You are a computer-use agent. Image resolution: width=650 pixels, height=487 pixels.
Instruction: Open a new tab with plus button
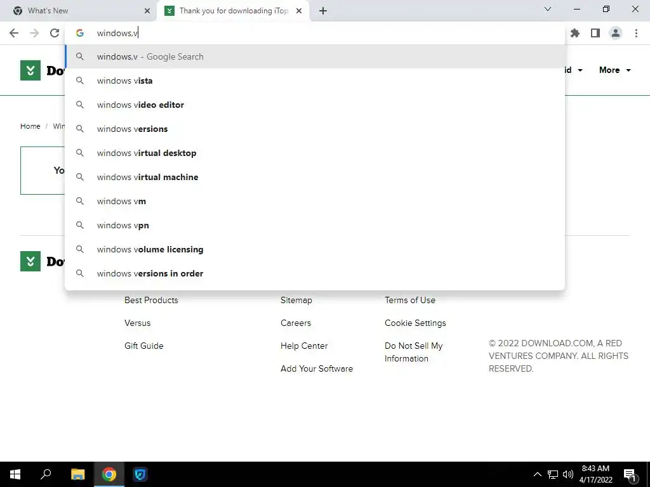pos(323,11)
